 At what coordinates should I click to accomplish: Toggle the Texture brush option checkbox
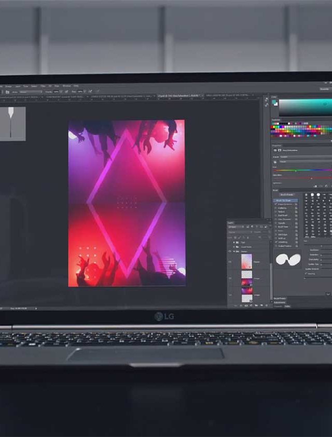pyautogui.click(x=276, y=212)
